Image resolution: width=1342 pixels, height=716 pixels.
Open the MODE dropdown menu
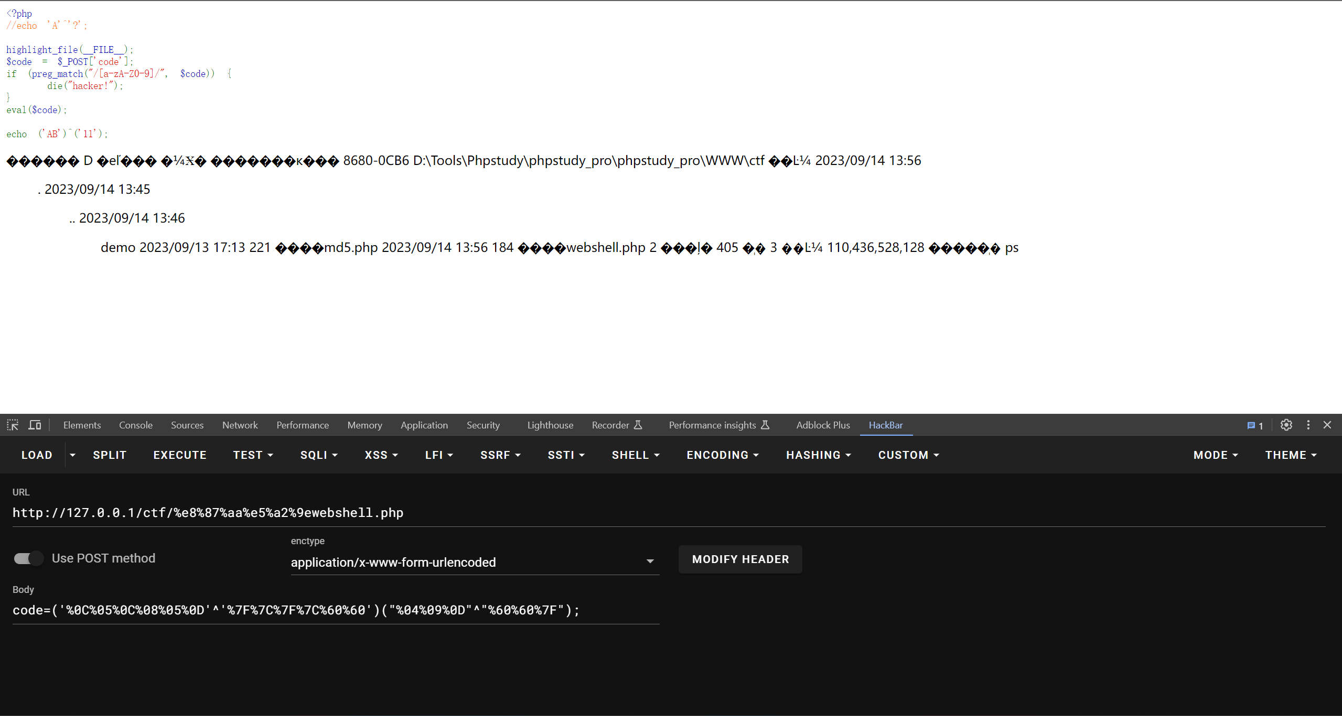1216,455
